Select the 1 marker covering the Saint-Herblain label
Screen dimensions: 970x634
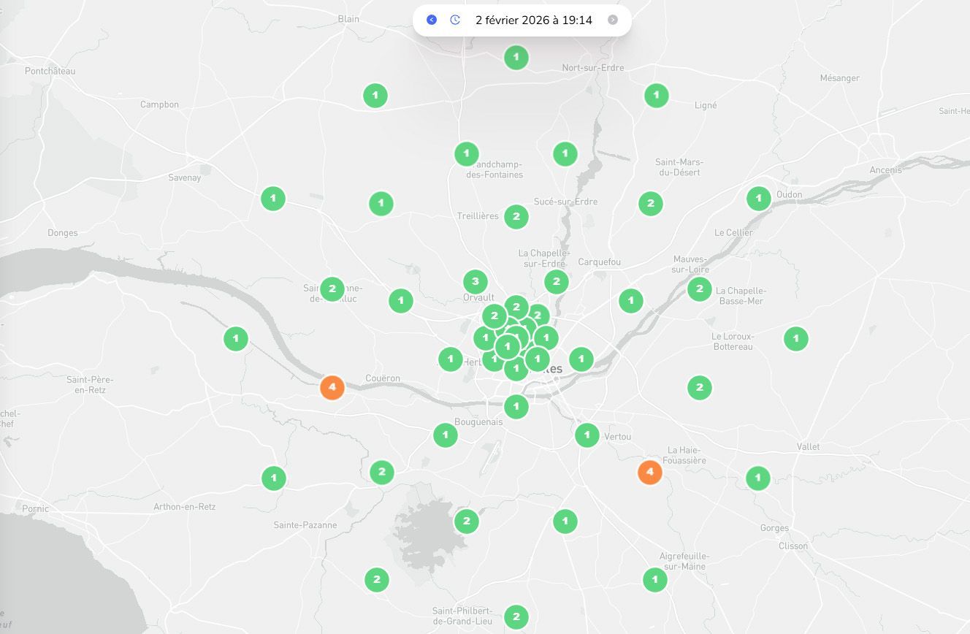(451, 359)
